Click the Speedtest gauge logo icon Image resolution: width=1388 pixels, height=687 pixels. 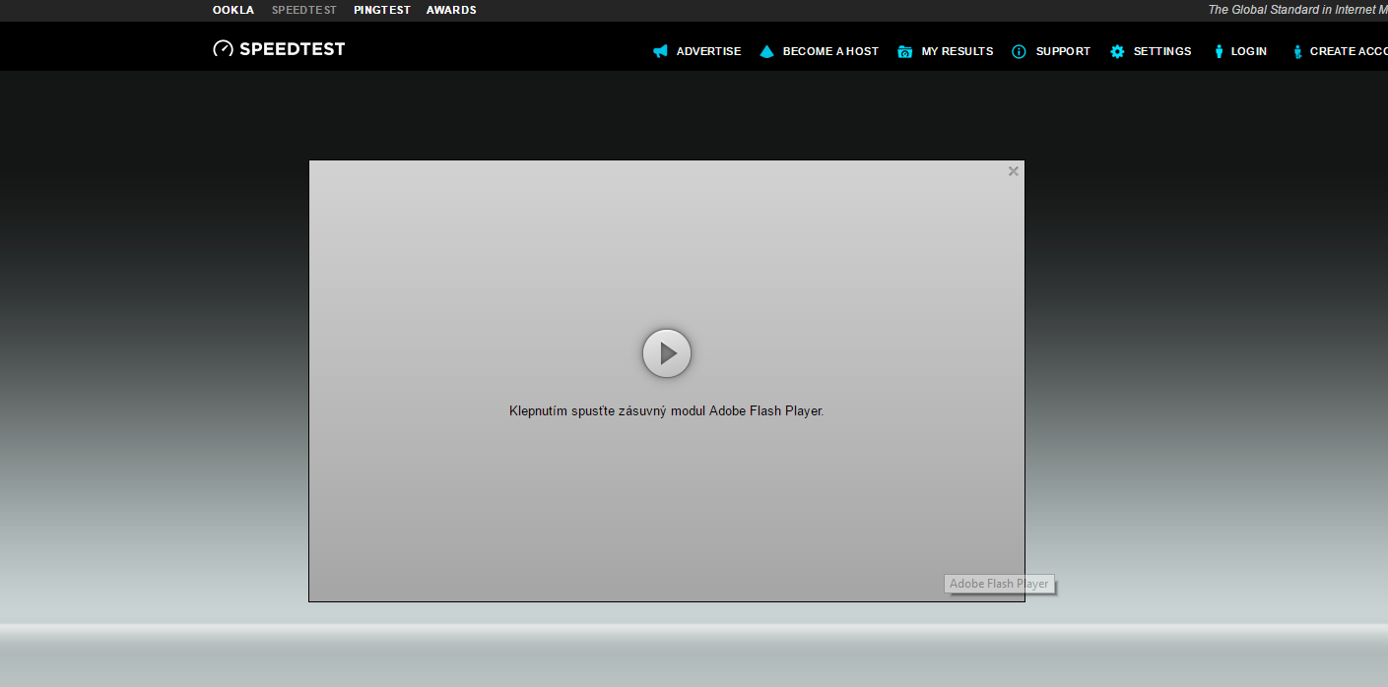[223, 48]
